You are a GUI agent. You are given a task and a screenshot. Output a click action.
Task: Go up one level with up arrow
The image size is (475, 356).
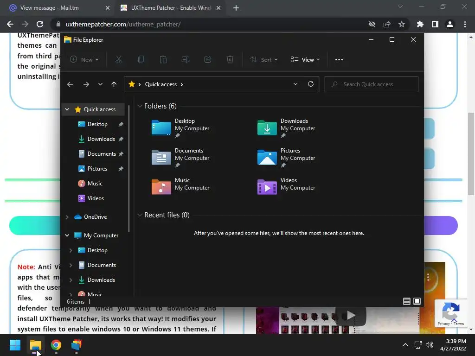tap(114, 84)
